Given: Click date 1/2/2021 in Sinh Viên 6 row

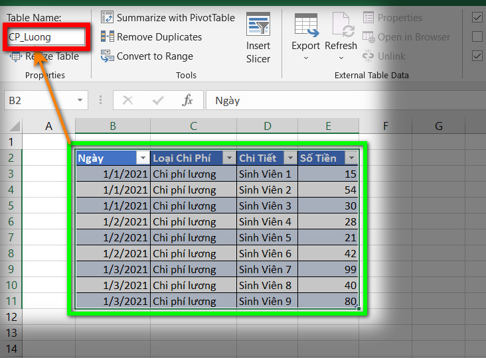Looking at the screenshot, I should (113, 253).
